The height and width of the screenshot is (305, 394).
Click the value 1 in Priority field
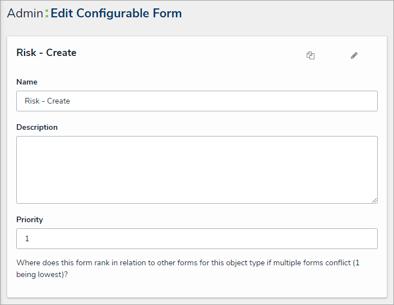click(x=27, y=239)
